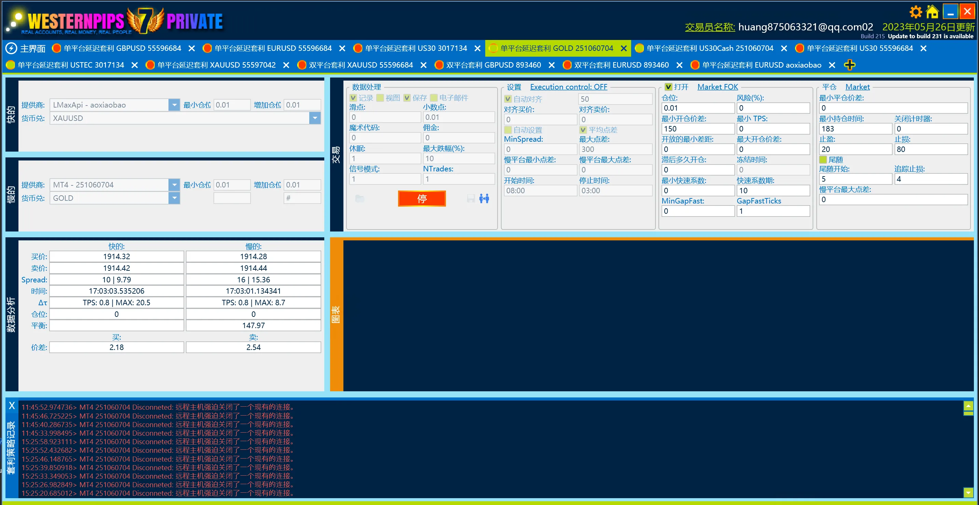This screenshot has width=979, height=505.
Task: Click the people/binoculars icon beside stop button
Action: pos(484,198)
